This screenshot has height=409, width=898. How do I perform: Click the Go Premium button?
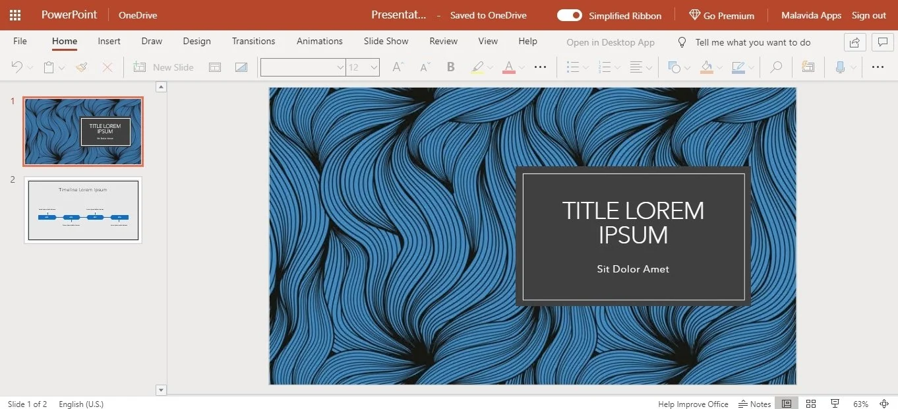tap(721, 15)
